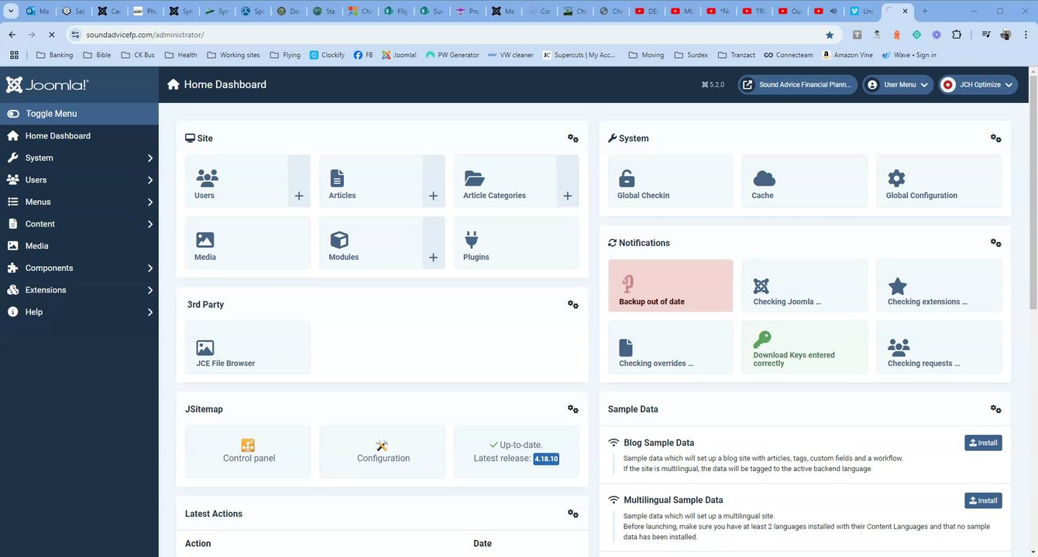Open the Global Configuration tile

pyautogui.click(x=939, y=181)
